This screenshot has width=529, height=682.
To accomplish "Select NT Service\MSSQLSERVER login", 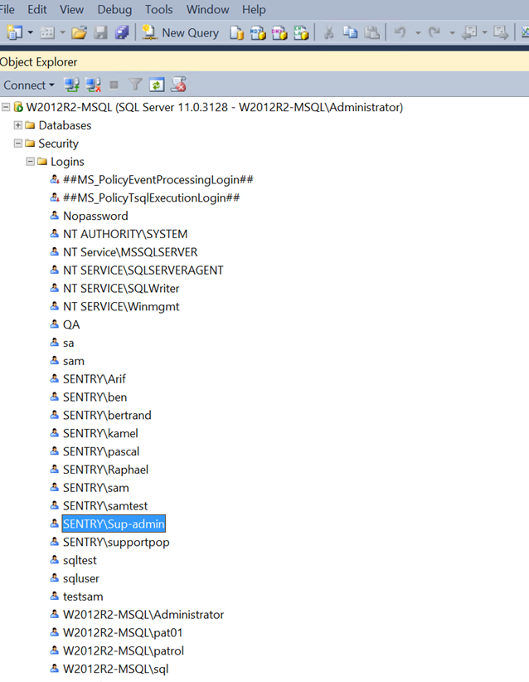I will pyautogui.click(x=130, y=252).
